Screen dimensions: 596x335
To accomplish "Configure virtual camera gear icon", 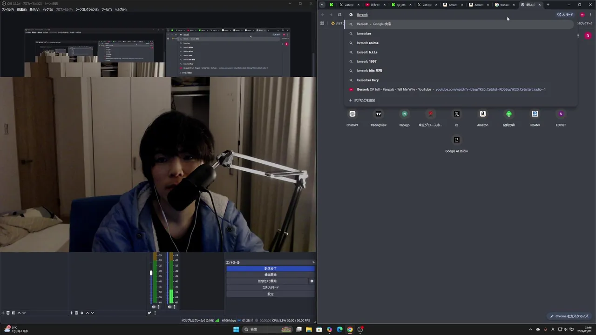I will pos(312,281).
